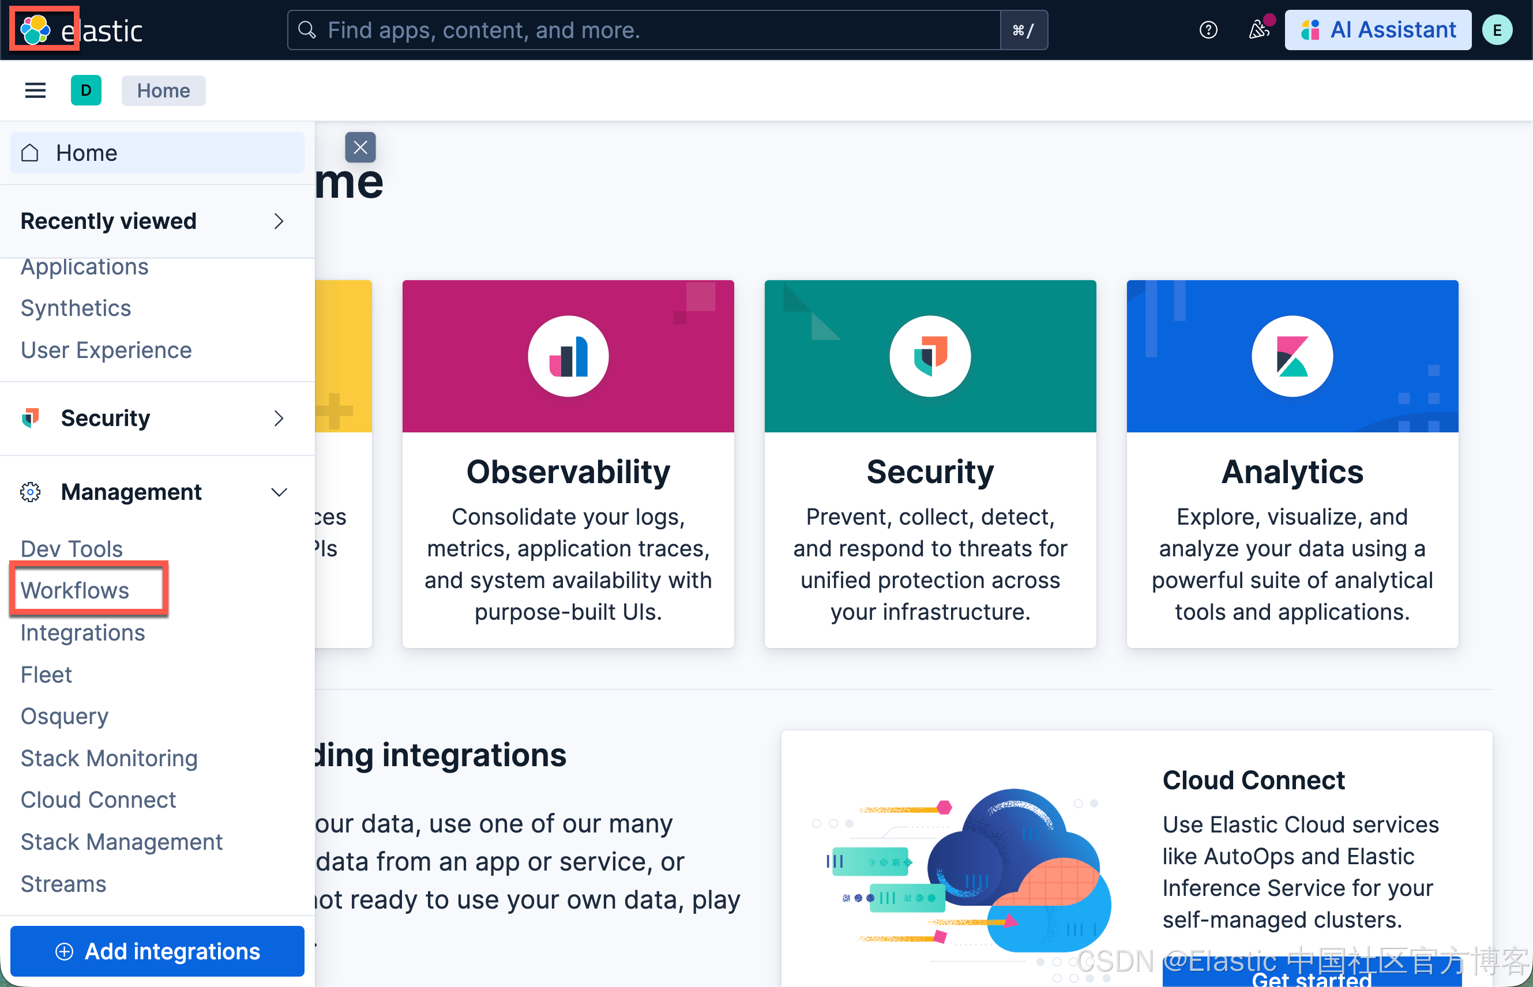Select the Home breadcrumb tab
This screenshot has height=987, width=1533.
point(163,91)
